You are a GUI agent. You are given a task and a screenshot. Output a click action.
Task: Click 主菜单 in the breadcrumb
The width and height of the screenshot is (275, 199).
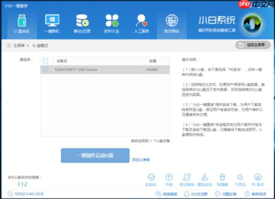pyautogui.click(x=19, y=46)
